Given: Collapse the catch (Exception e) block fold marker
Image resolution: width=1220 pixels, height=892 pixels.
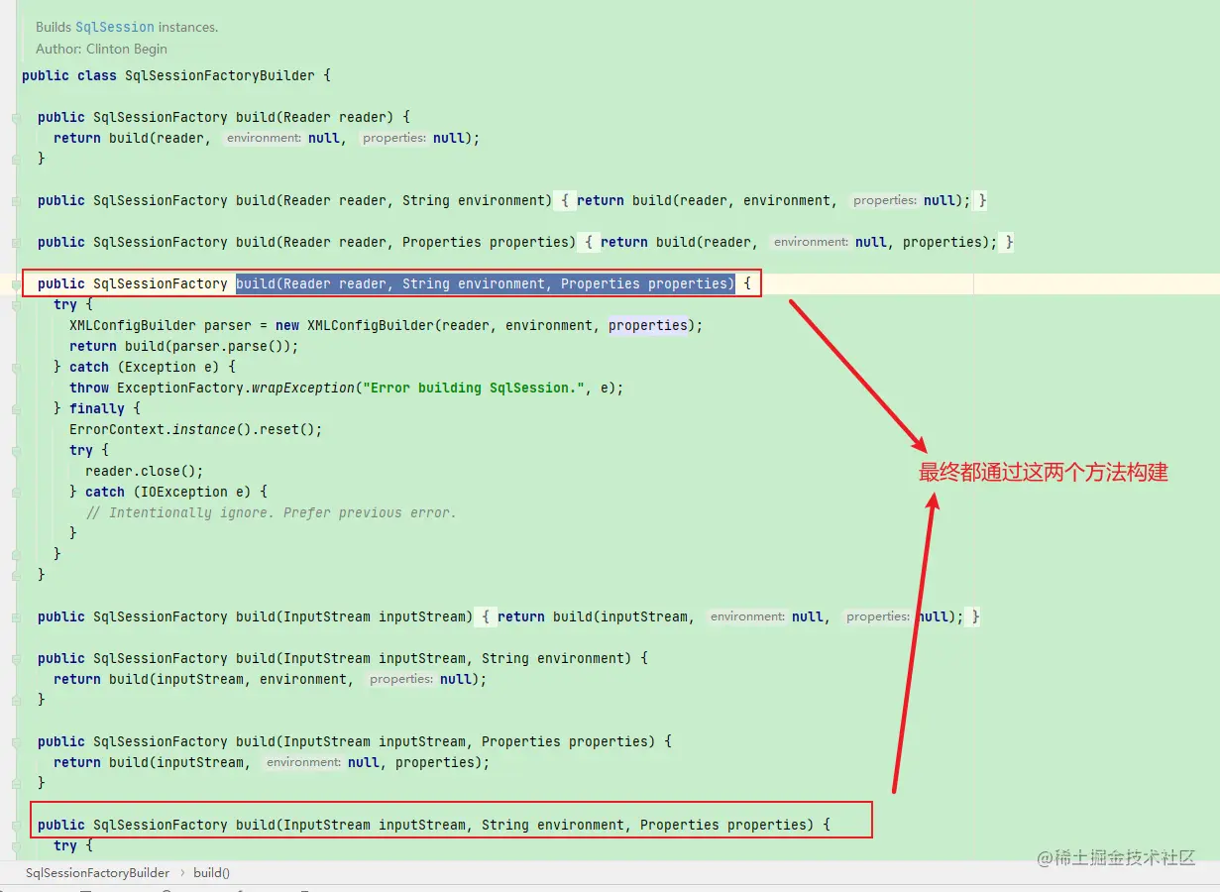Looking at the screenshot, I should tap(15, 367).
